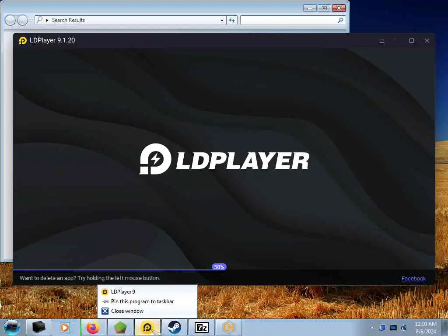Image resolution: width=448 pixels, height=336 pixels.
Task: Choose Pin this program to taskbar
Action: (x=147, y=301)
